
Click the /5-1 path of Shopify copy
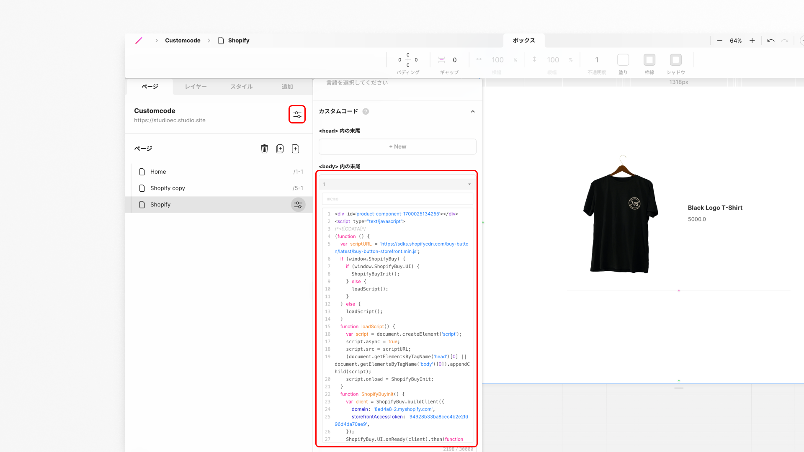click(x=298, y=188)
